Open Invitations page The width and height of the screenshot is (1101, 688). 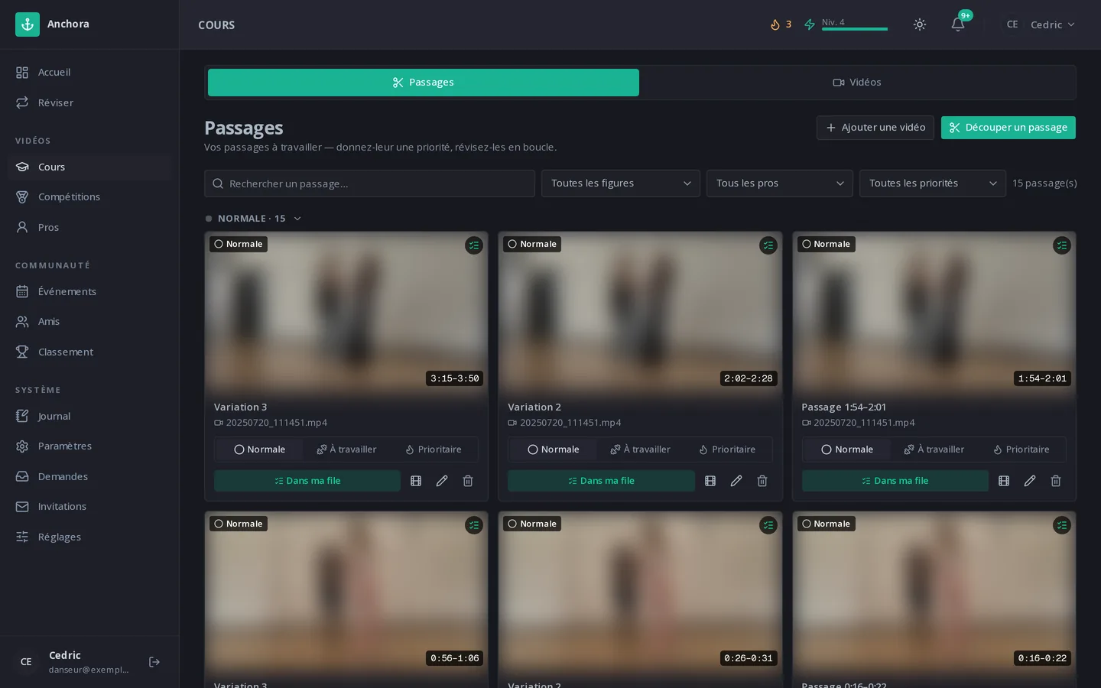(89, 507)
